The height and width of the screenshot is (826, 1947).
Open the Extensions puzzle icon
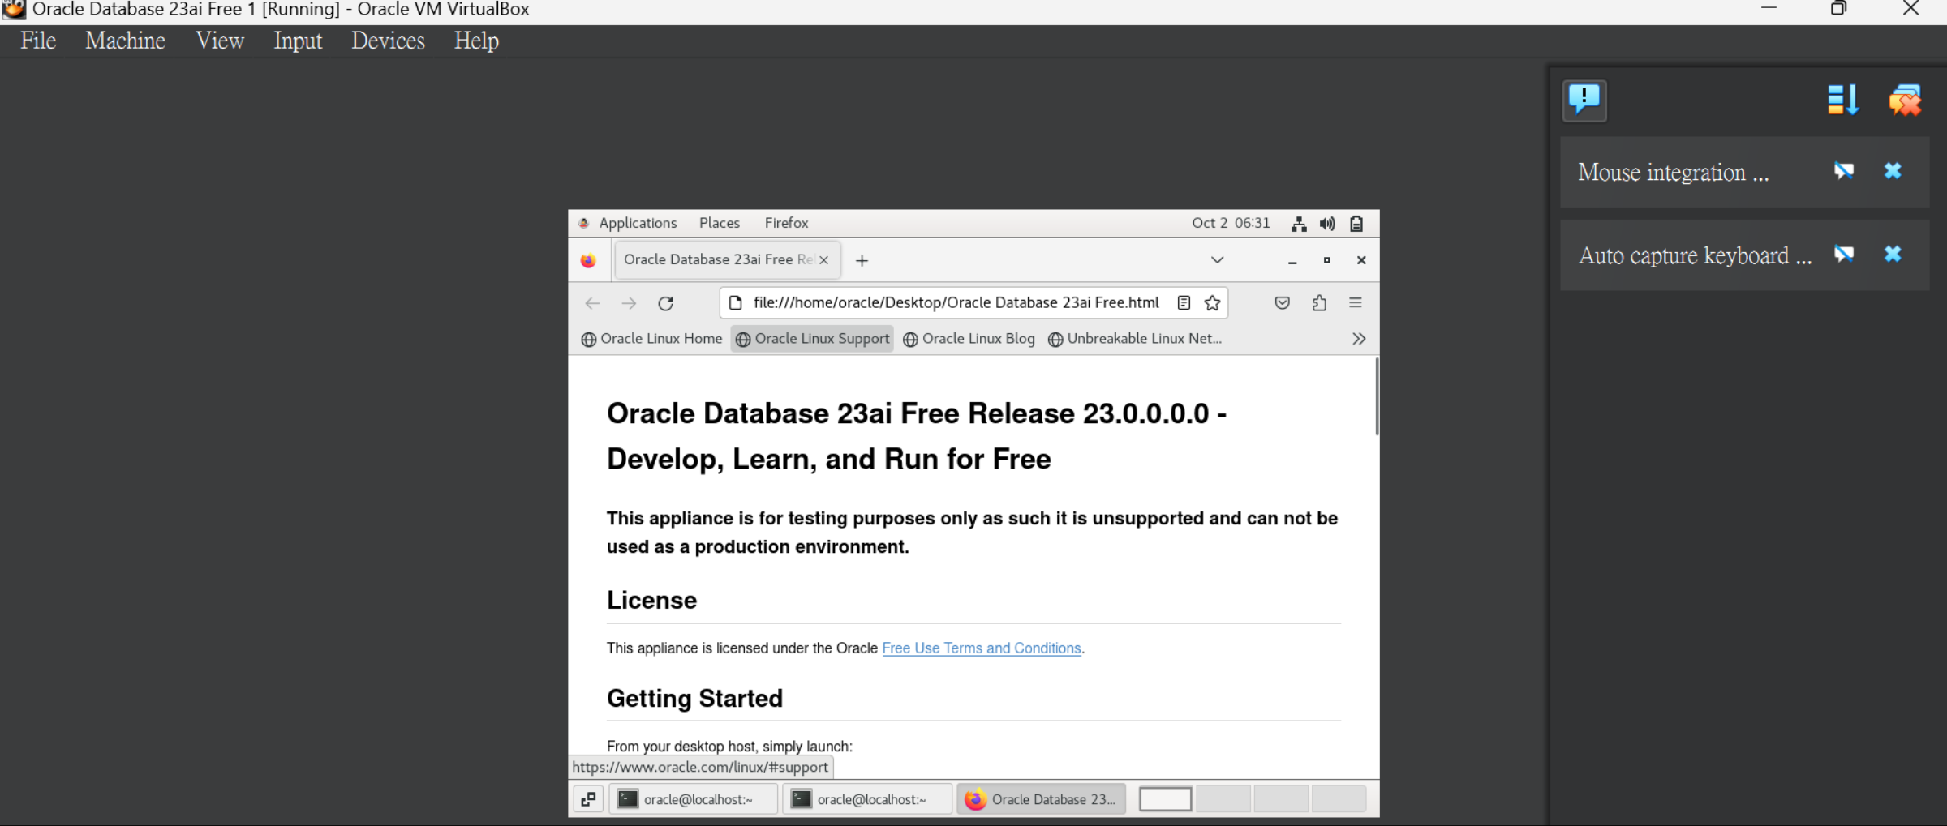[1319, 303]
